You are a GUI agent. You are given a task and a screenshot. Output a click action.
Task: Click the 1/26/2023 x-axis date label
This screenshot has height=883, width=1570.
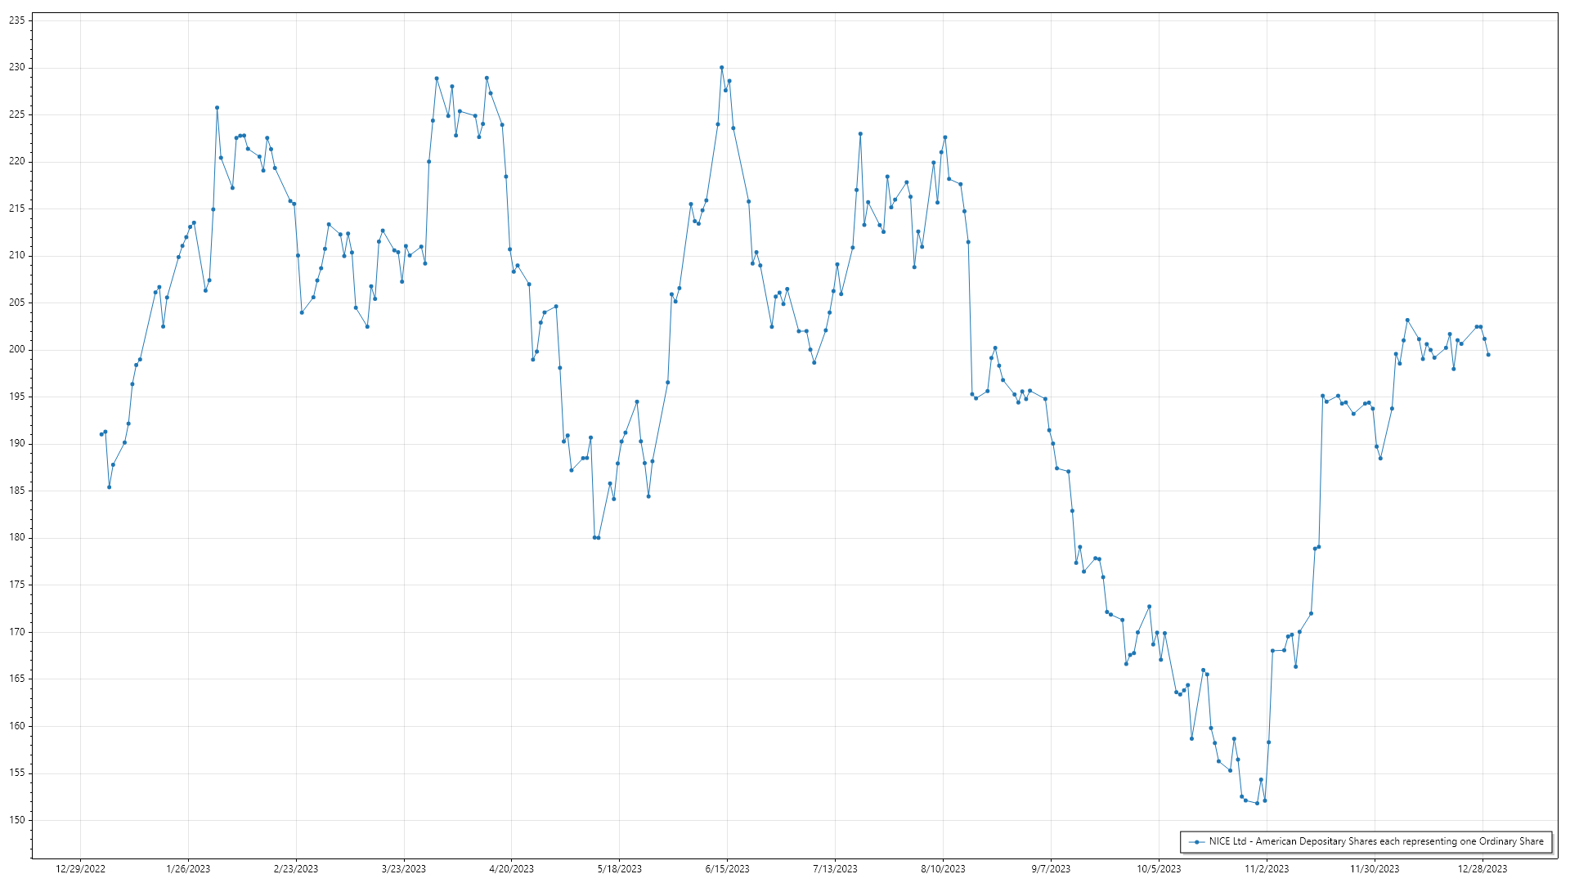point(188,869)
